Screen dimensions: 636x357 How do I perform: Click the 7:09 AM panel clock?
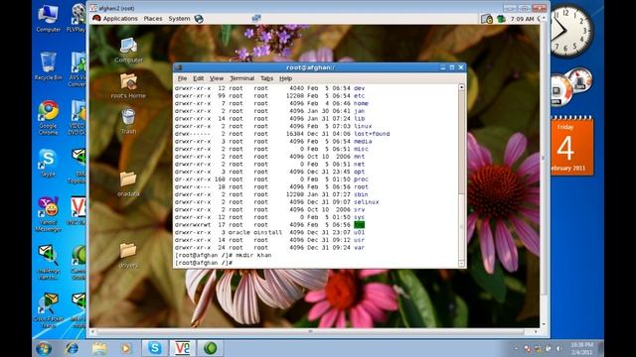pos(522,19)
